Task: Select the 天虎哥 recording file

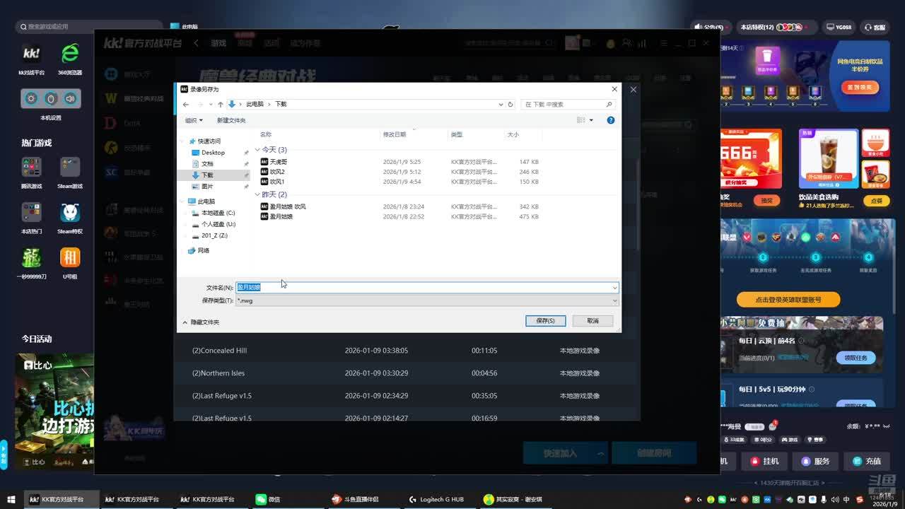Action: click(279, 162)
